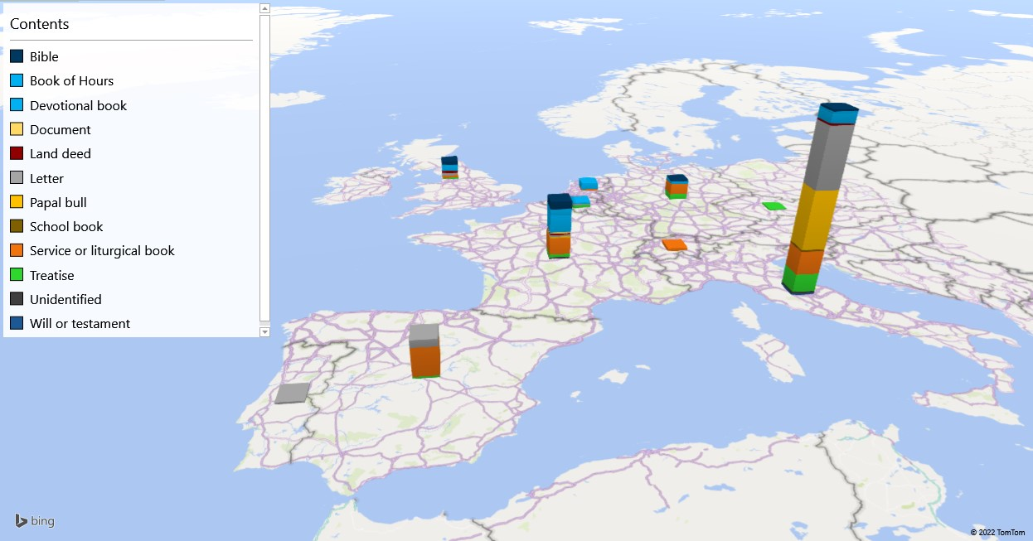Select the Unidentified legend swatch
Viewport: 1033px width, 541px height.
[17, 299]
